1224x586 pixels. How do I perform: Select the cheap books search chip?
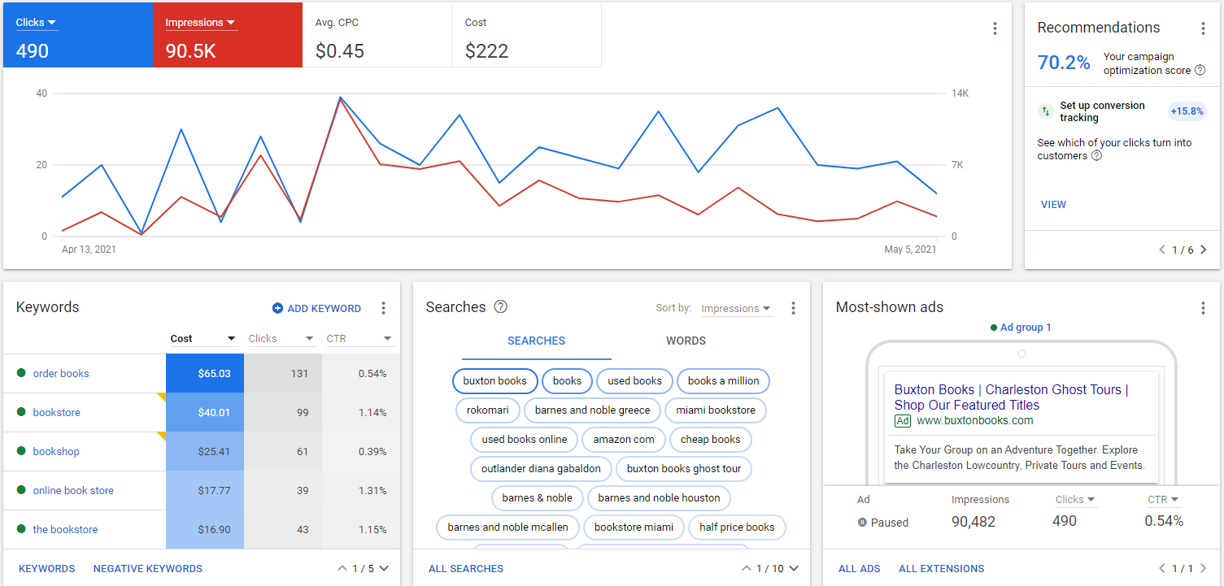710,439
